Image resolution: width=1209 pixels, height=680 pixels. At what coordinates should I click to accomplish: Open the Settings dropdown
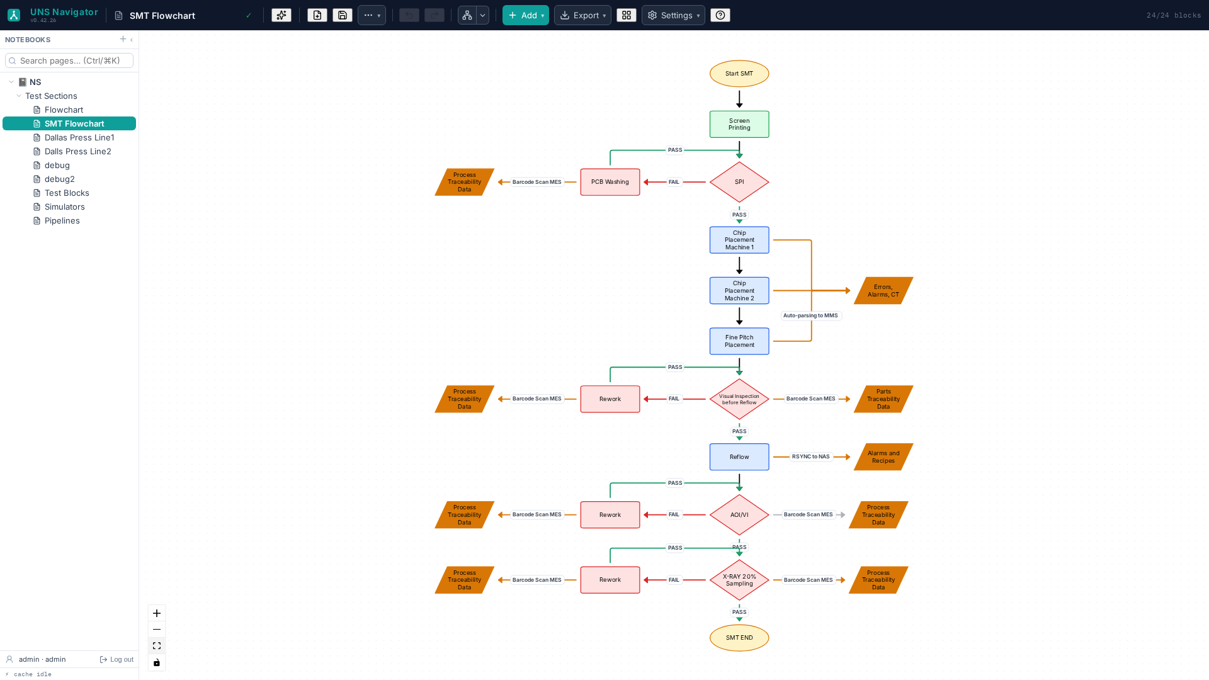(673, 15)
